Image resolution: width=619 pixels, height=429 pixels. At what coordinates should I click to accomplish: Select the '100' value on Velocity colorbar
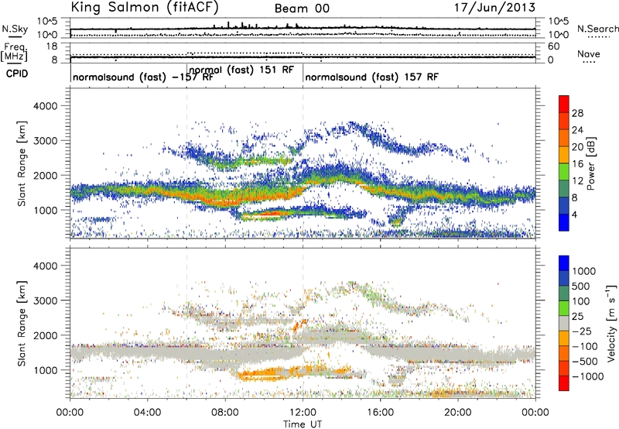coord(583,301)
